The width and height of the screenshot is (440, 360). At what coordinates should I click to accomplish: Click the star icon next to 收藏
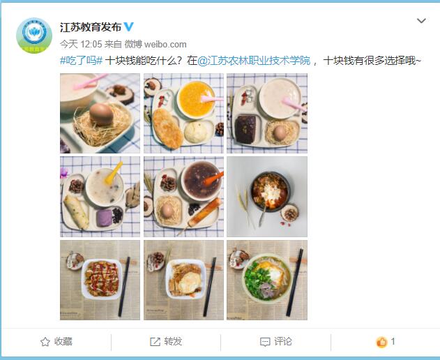[x=45, y=342]
